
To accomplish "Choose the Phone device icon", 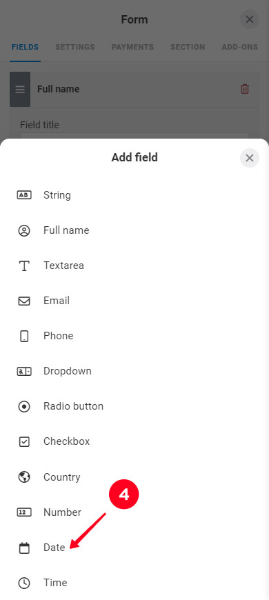I will [24, 337].
